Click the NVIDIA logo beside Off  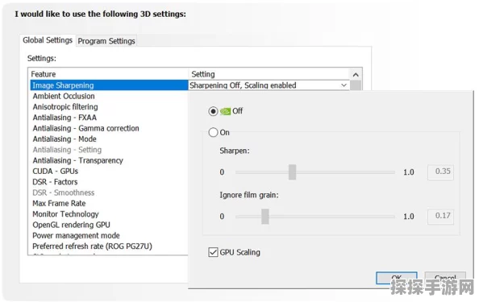point(226,111)
